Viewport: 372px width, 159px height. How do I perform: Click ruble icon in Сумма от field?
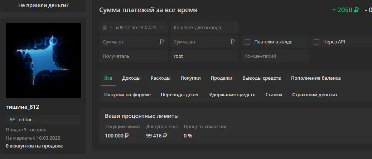161,42
